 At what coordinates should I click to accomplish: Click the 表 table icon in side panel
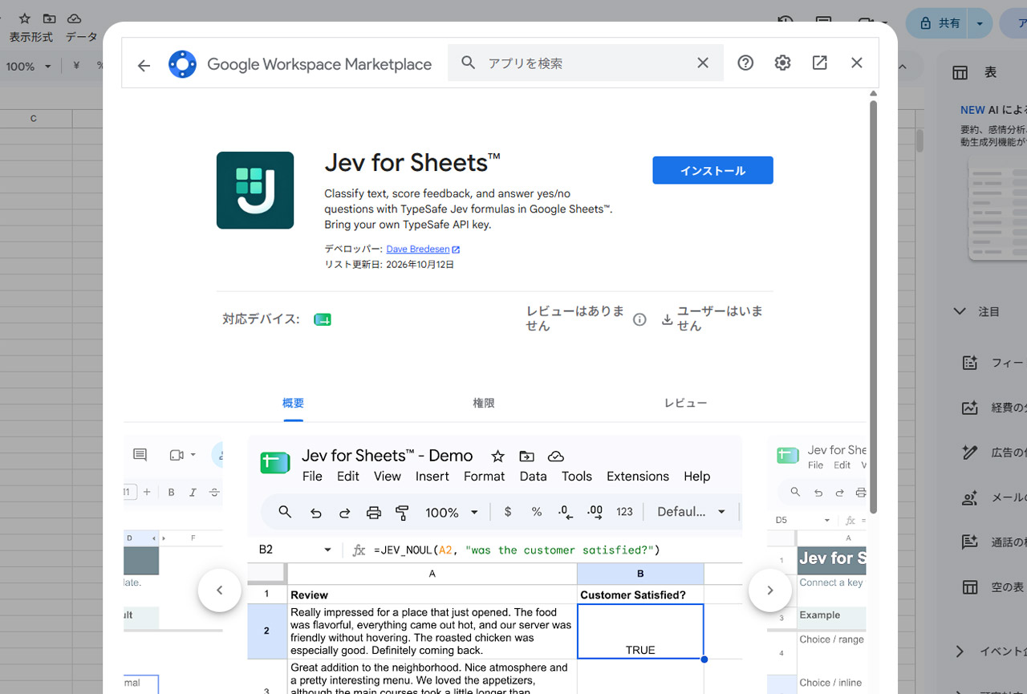pyautogui.click(x=960, y=73)
